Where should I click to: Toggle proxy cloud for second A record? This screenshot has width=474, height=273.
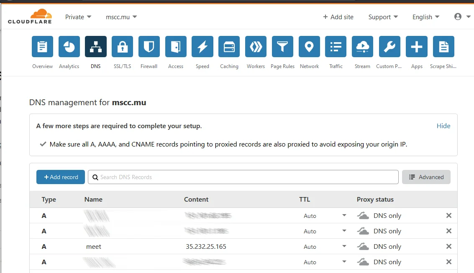point(363,231)
